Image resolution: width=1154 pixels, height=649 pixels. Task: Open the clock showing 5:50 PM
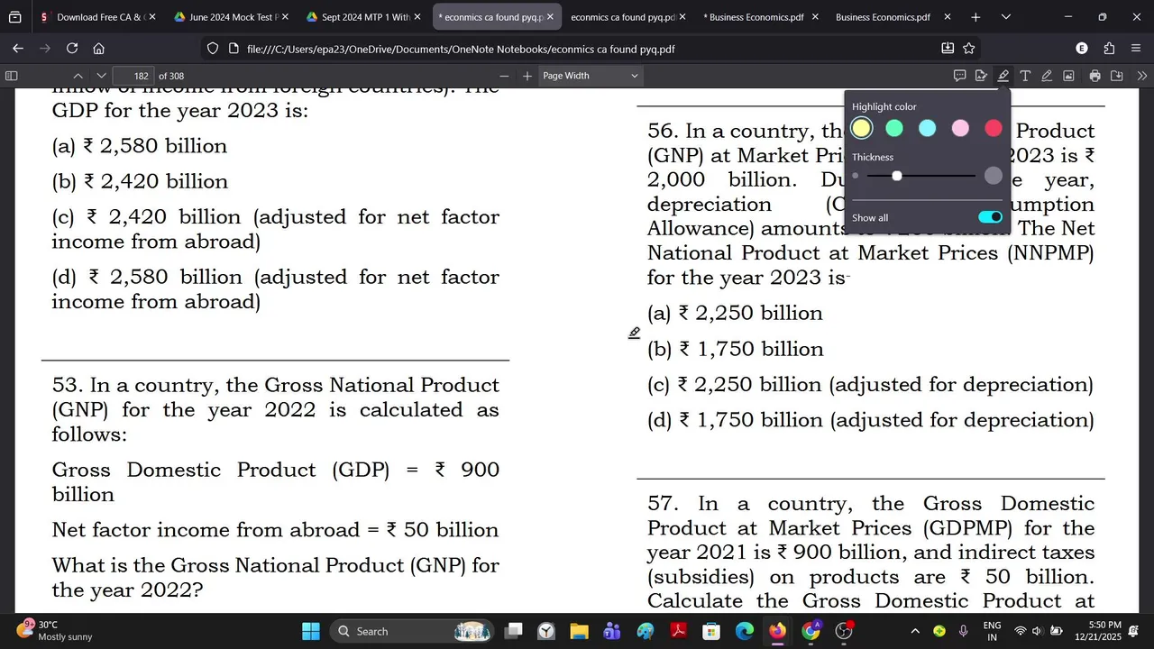tap(1098, 630)
